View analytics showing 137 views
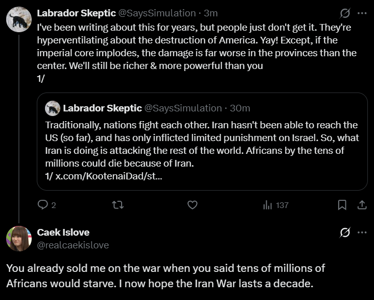The image size is (374, 300). click(276, 205)
